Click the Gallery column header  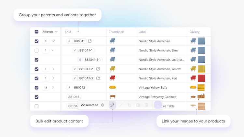pos(194,32)
